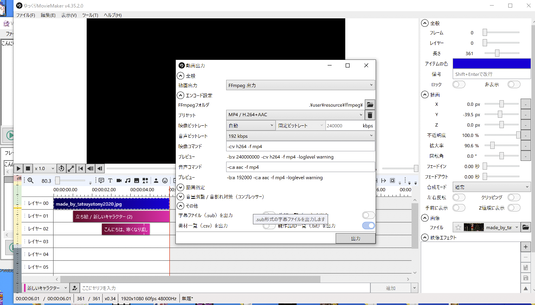Add a video item with the camera icon
The image size is (535, 305).
[119, 180]
